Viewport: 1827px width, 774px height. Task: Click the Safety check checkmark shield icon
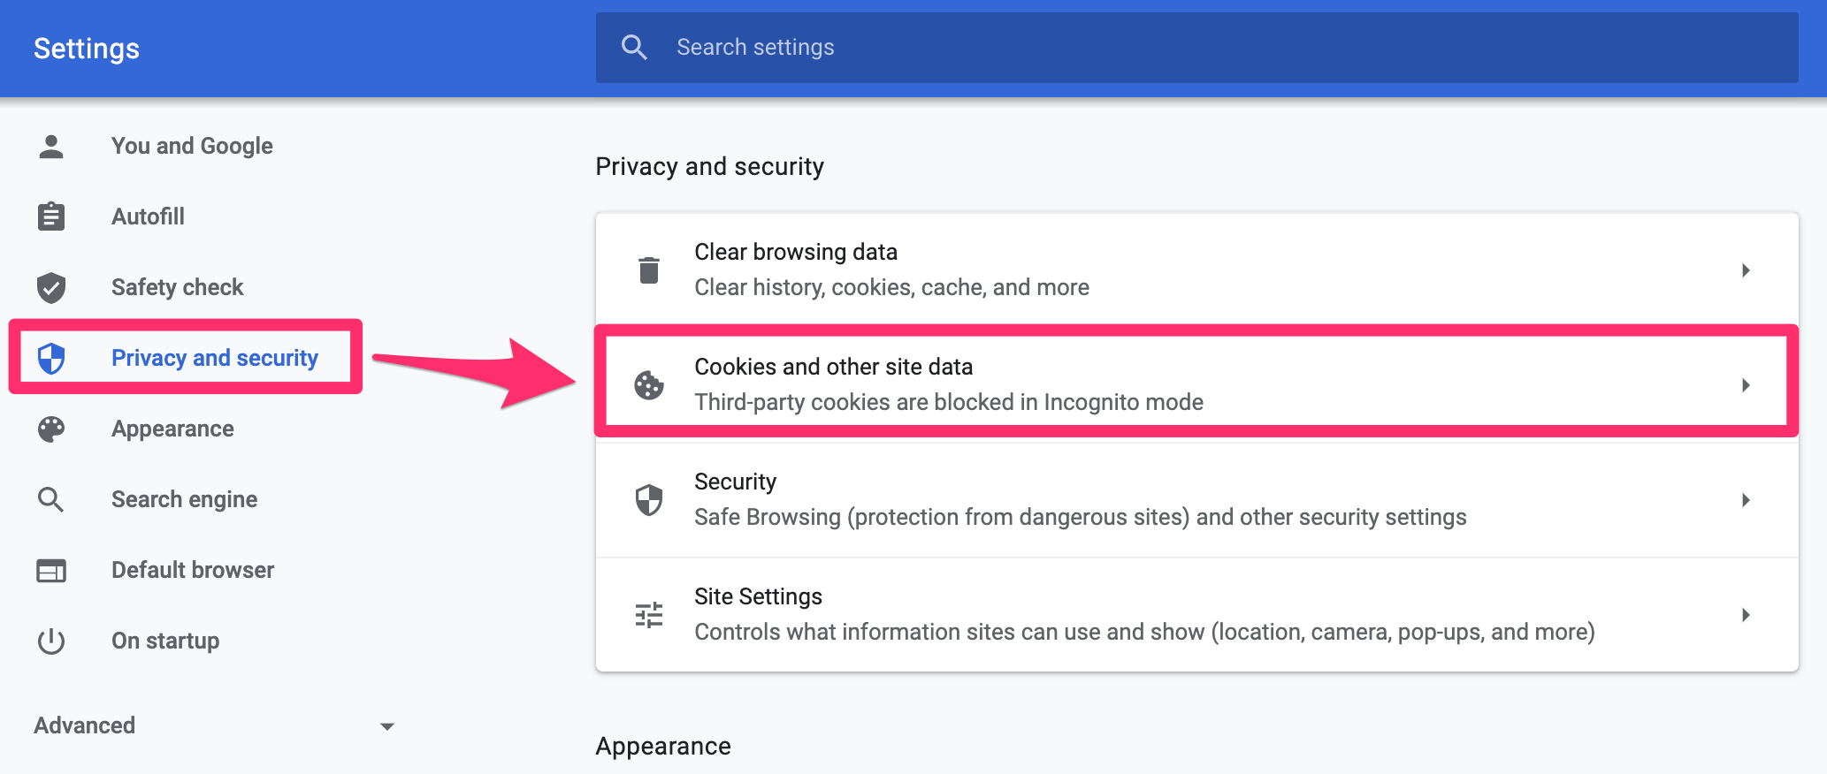(x=51, y=286)
